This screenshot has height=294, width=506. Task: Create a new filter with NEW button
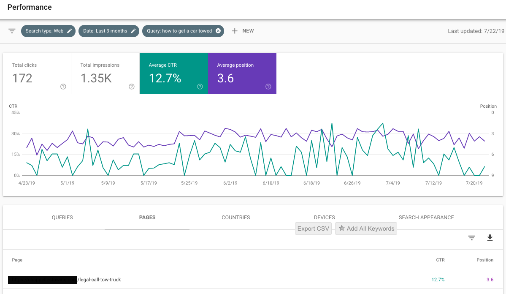coord(243,30)
